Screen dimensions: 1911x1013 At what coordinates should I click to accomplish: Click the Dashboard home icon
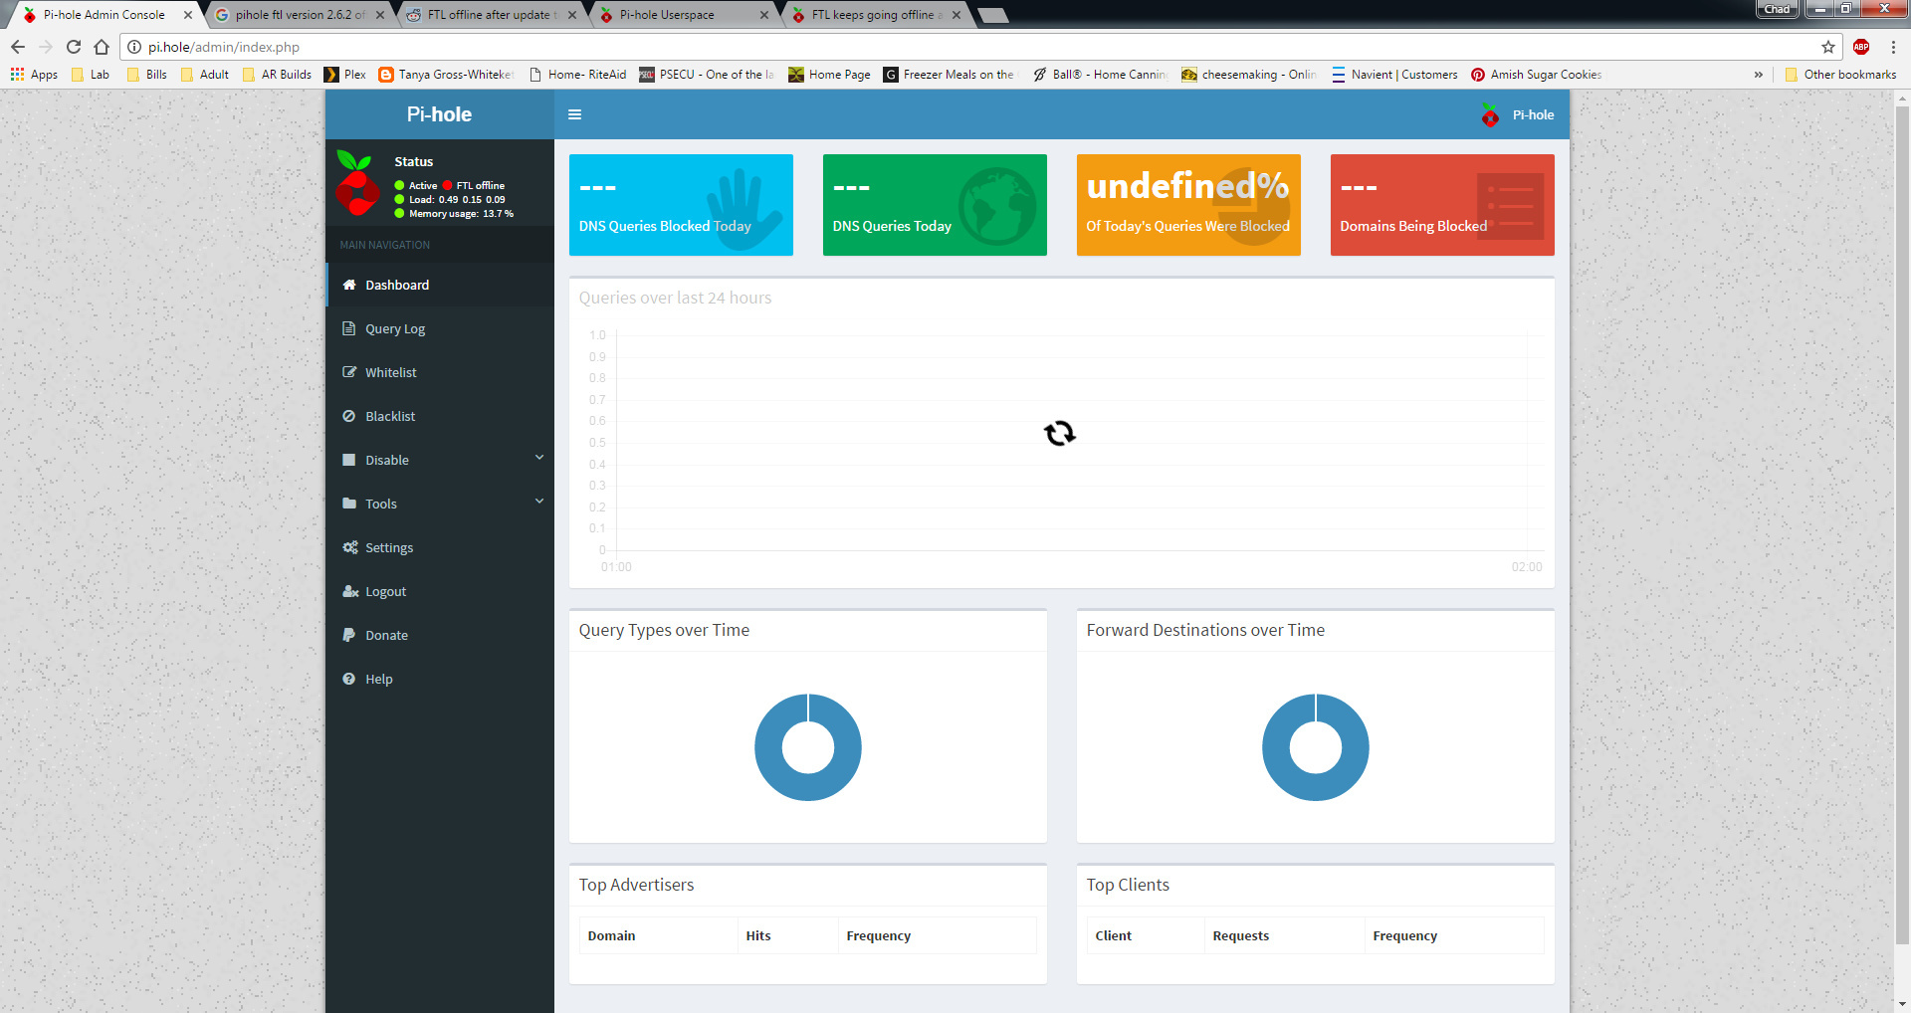(x=349, y=285)
